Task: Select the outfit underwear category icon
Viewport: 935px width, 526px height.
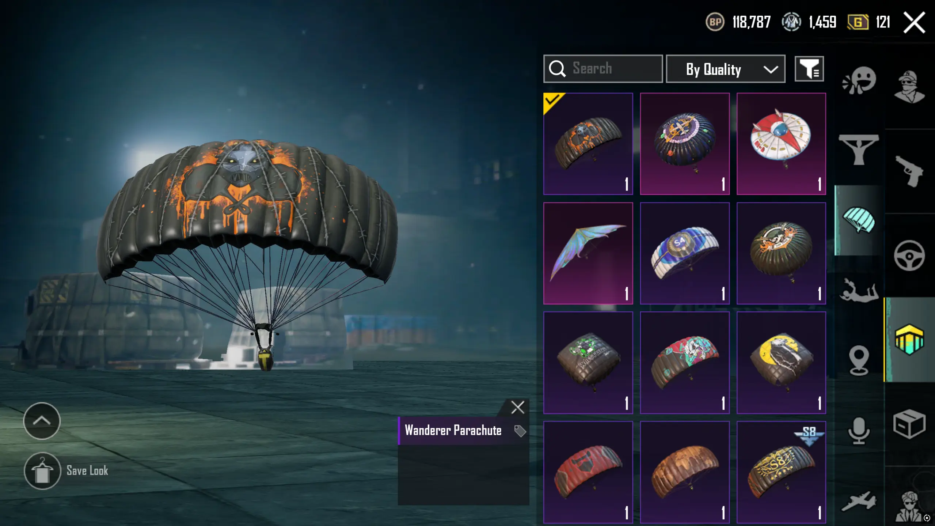Action: (x=859, y=149)
